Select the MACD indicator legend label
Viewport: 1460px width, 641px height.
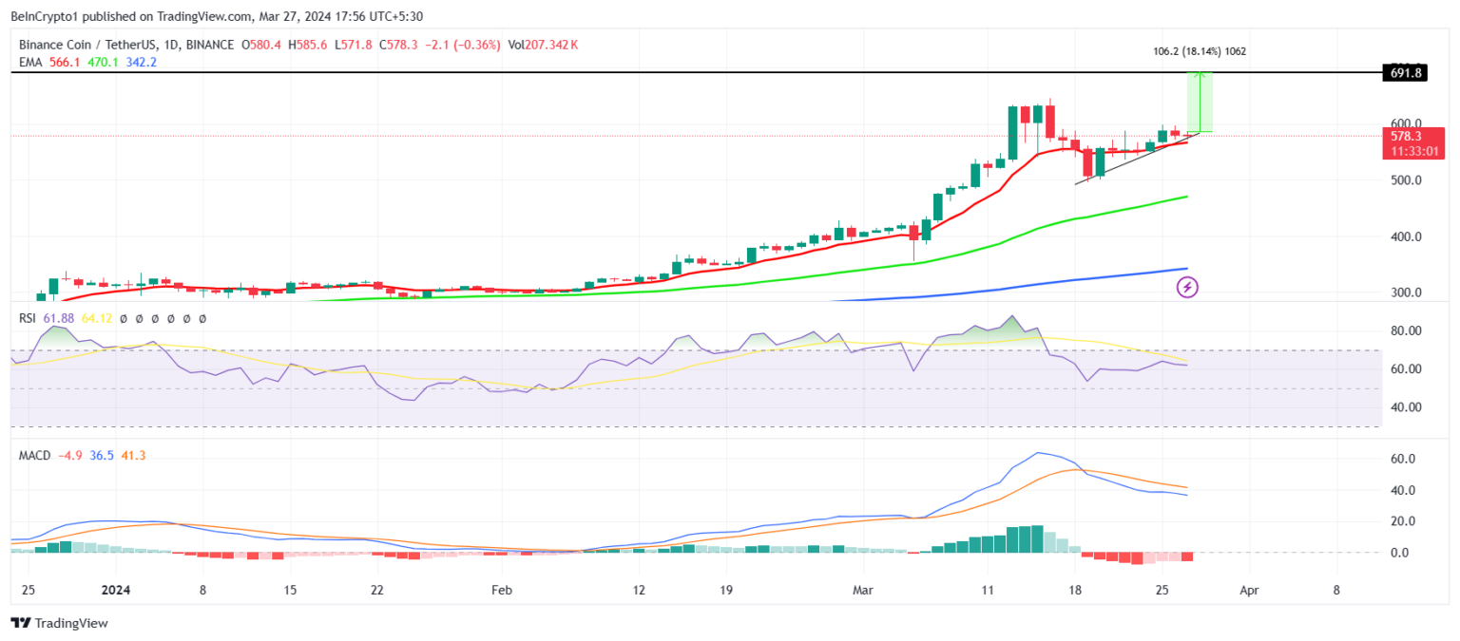pyautogui.click(x=34, y=456)
